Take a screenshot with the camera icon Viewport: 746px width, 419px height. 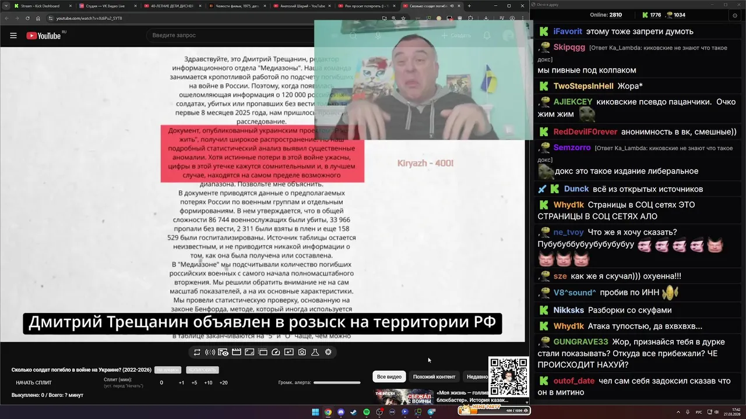pyautogui.click(x=302, y=352)
